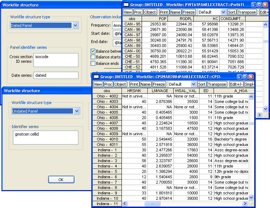Click the CPSMAR2004 group window title icon
The image size is (270, 208).
[x=96, y=77]
